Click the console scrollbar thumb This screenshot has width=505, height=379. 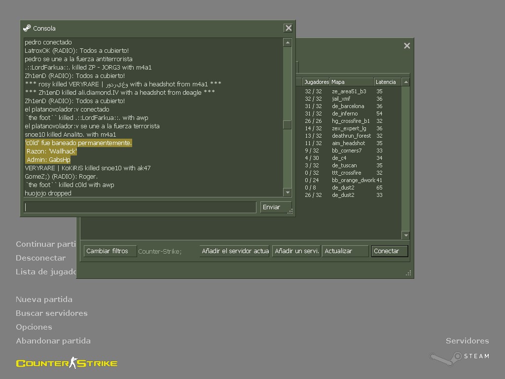(x=288, y=125)
